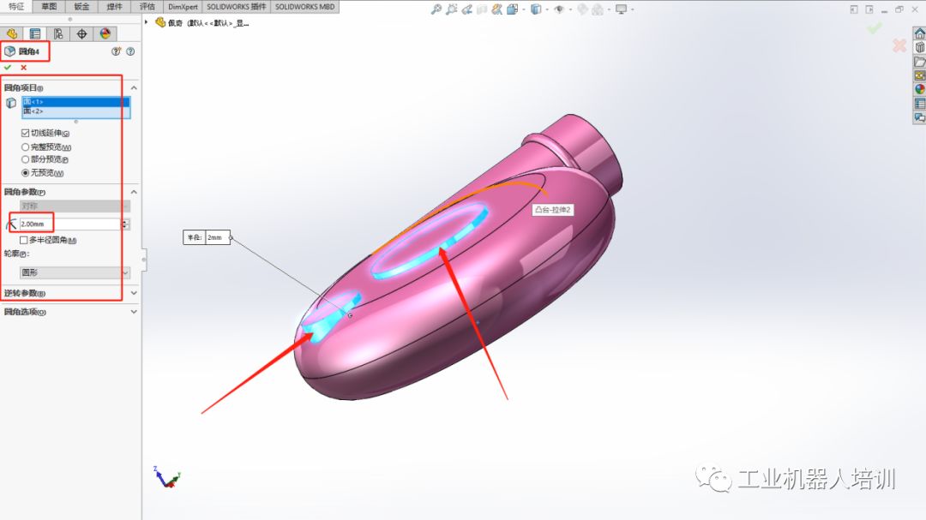Open the Display Style dropdown arrow

coord(547,9)
